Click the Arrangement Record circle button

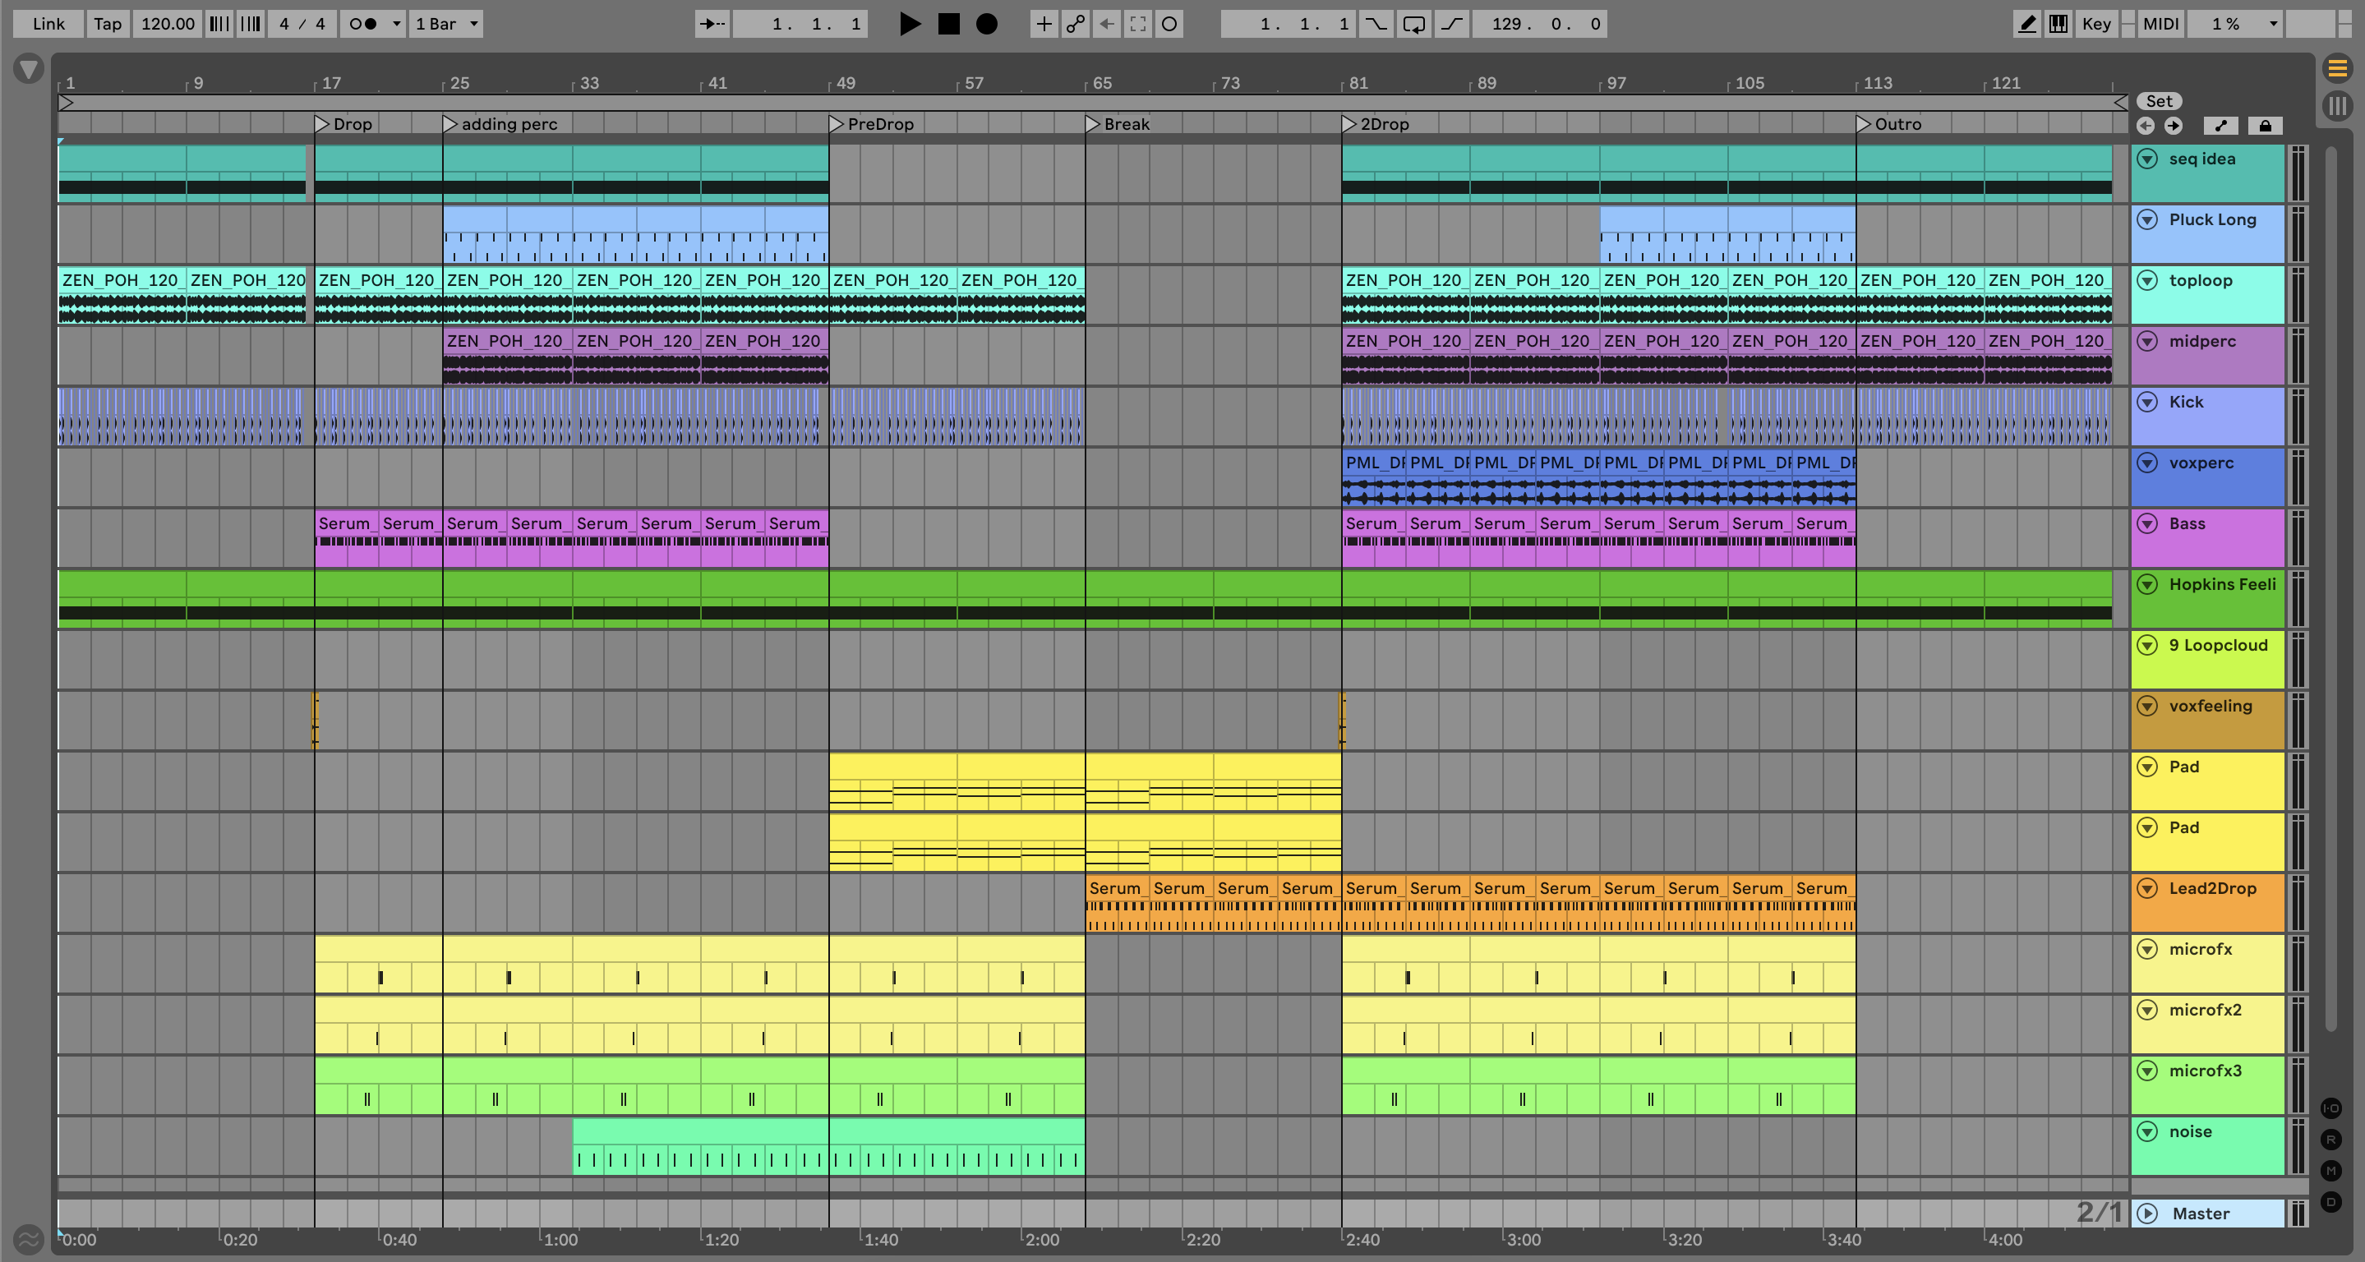(x=987, y=24)
